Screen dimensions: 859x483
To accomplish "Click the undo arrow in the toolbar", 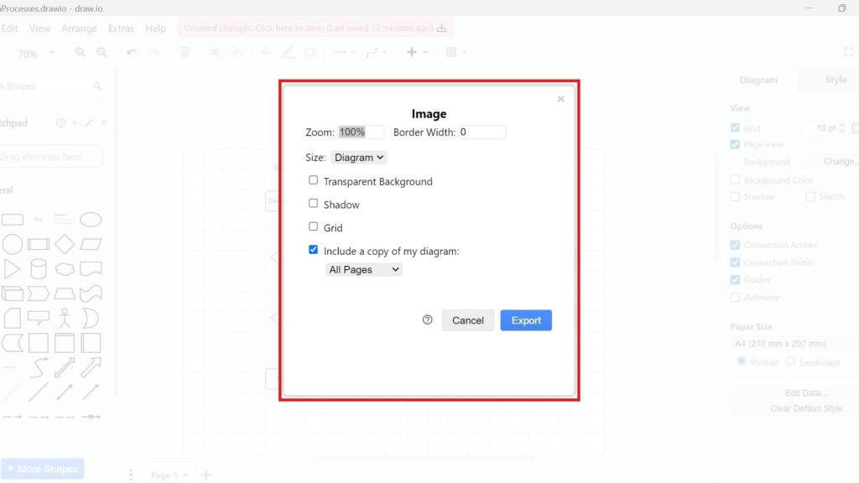I will pos(131,53).
